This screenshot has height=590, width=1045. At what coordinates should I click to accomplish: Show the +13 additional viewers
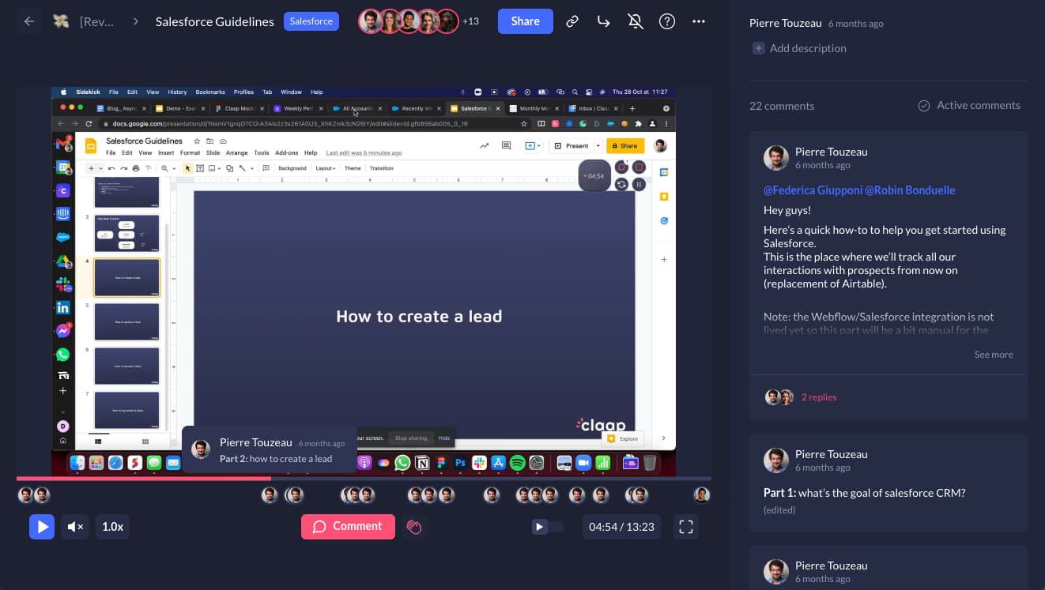[x=470, y=21]
